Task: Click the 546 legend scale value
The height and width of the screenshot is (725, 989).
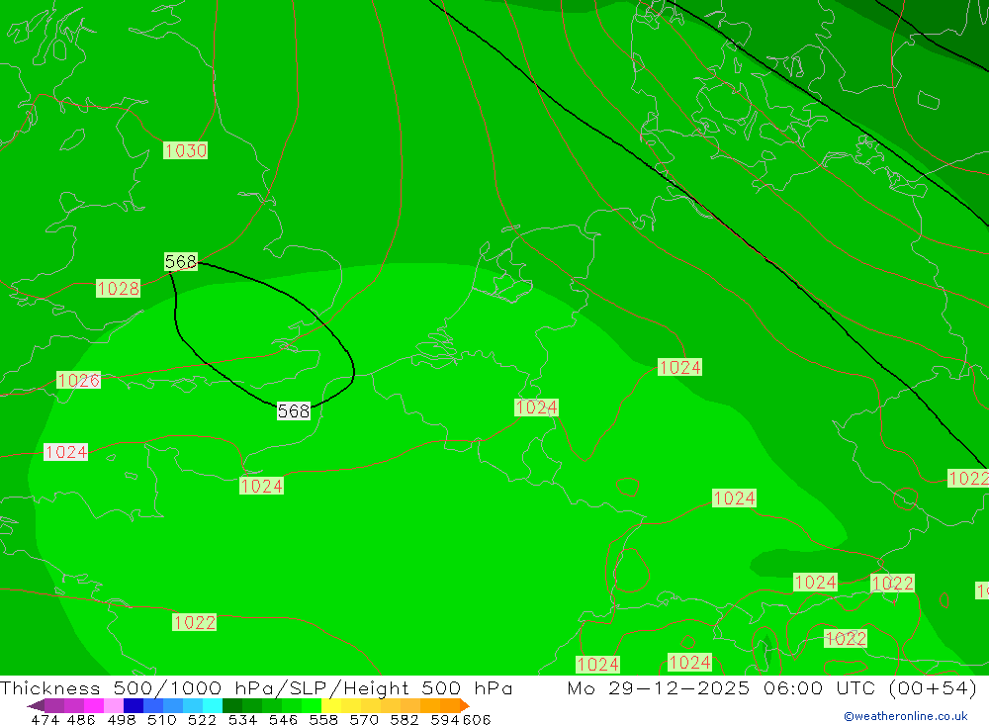Action: click(283, 719)
